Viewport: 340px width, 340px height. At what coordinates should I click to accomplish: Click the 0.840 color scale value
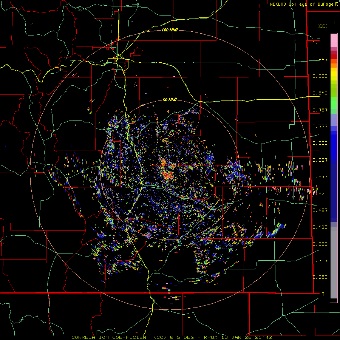(320, 93)
